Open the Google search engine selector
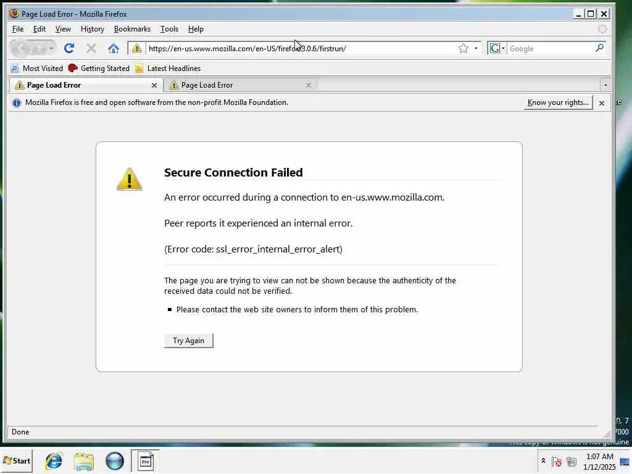 click(x=497, y=48)
